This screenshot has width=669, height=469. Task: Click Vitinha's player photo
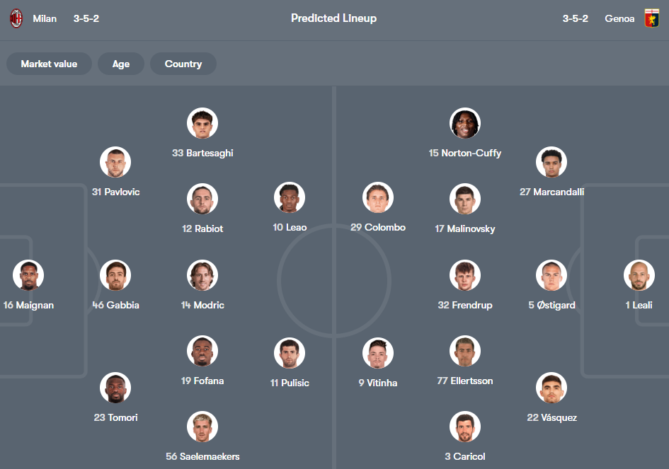click(x=378, y=353)
